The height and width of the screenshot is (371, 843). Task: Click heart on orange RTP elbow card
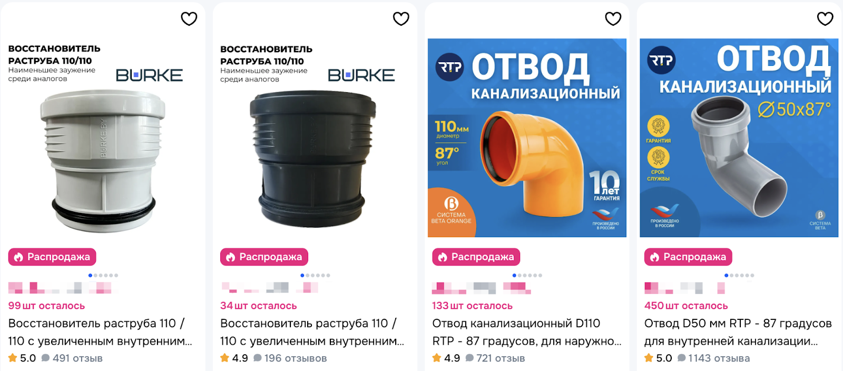613,19
